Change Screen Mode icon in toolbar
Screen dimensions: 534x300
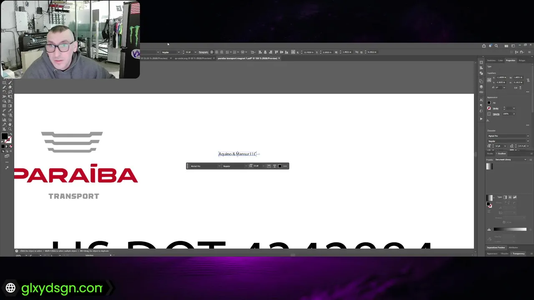point(7,156)
